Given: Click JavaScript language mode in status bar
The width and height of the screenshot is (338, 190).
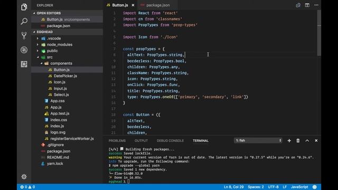Looking at the screenshot, I should 299,187.
